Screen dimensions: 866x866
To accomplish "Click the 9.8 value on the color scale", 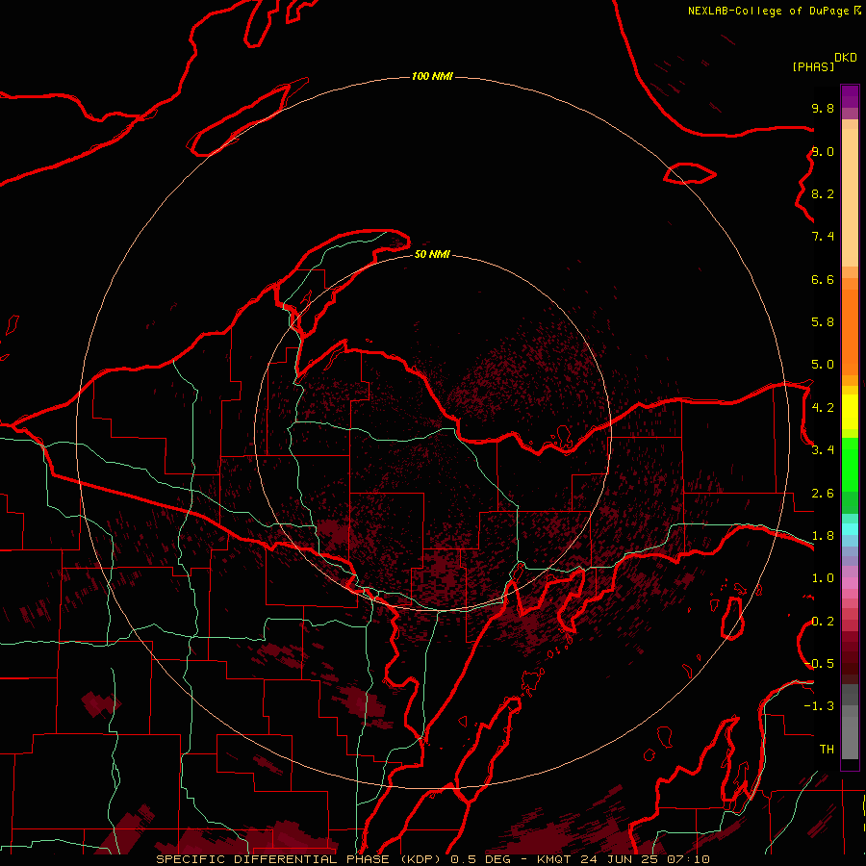I will coord(823,108).
